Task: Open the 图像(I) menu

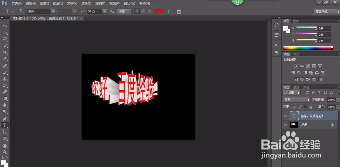Action: (x=45, y=3)
